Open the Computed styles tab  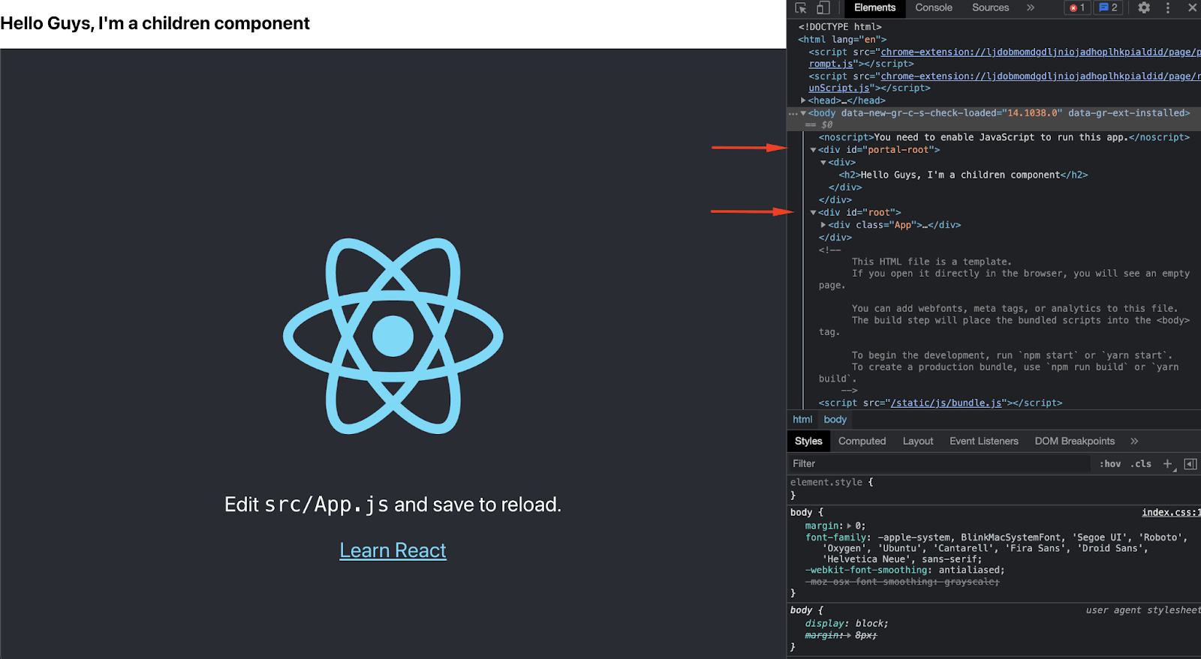862,441
